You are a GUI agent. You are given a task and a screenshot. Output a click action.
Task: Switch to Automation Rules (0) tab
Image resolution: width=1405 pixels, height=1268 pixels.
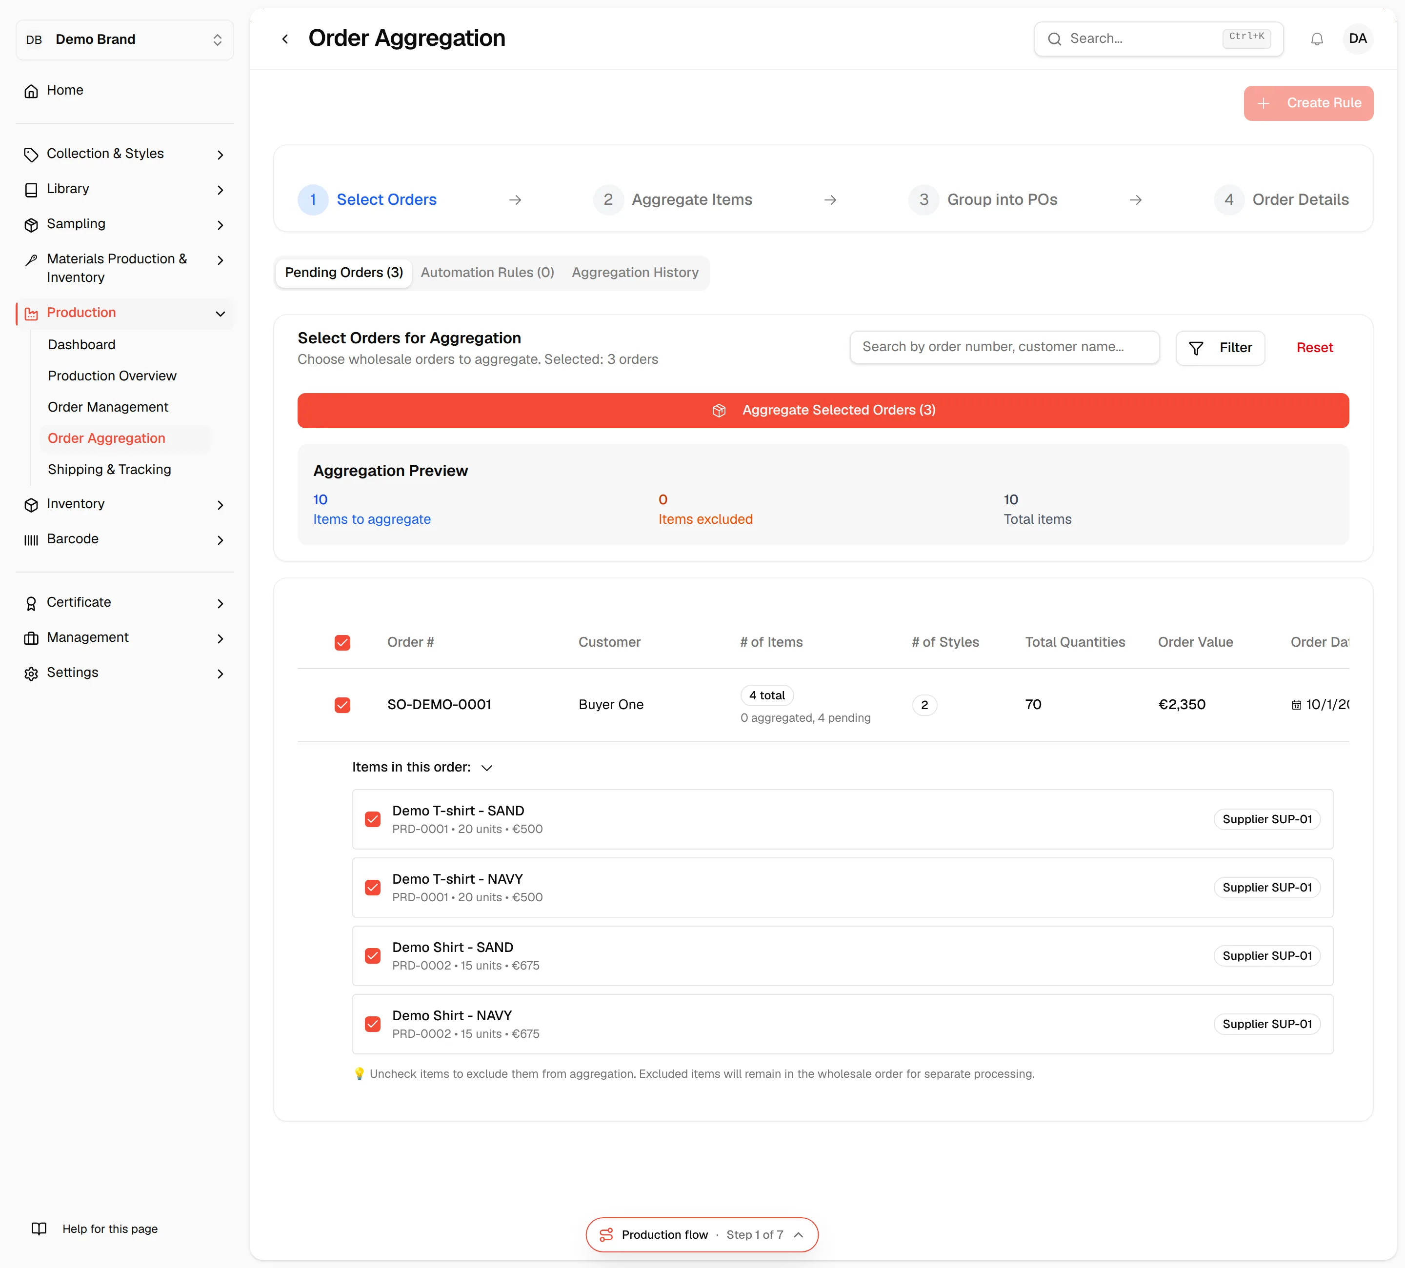487,273
